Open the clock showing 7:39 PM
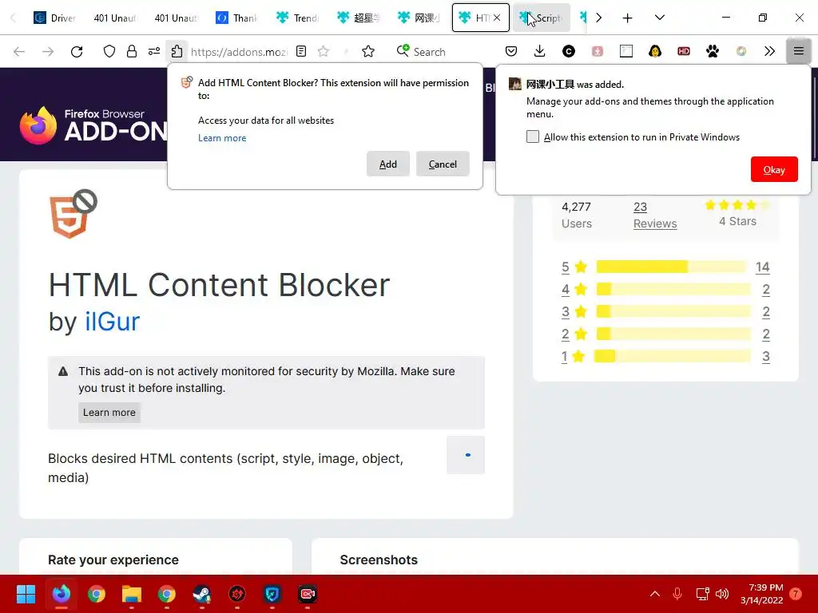Screen dimensions: 818x613 click(x=762, y=594)
